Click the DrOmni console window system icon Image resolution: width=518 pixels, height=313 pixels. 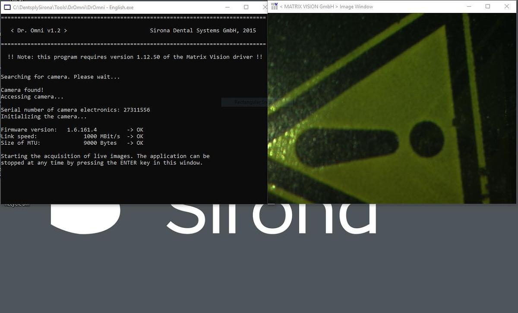7,7
